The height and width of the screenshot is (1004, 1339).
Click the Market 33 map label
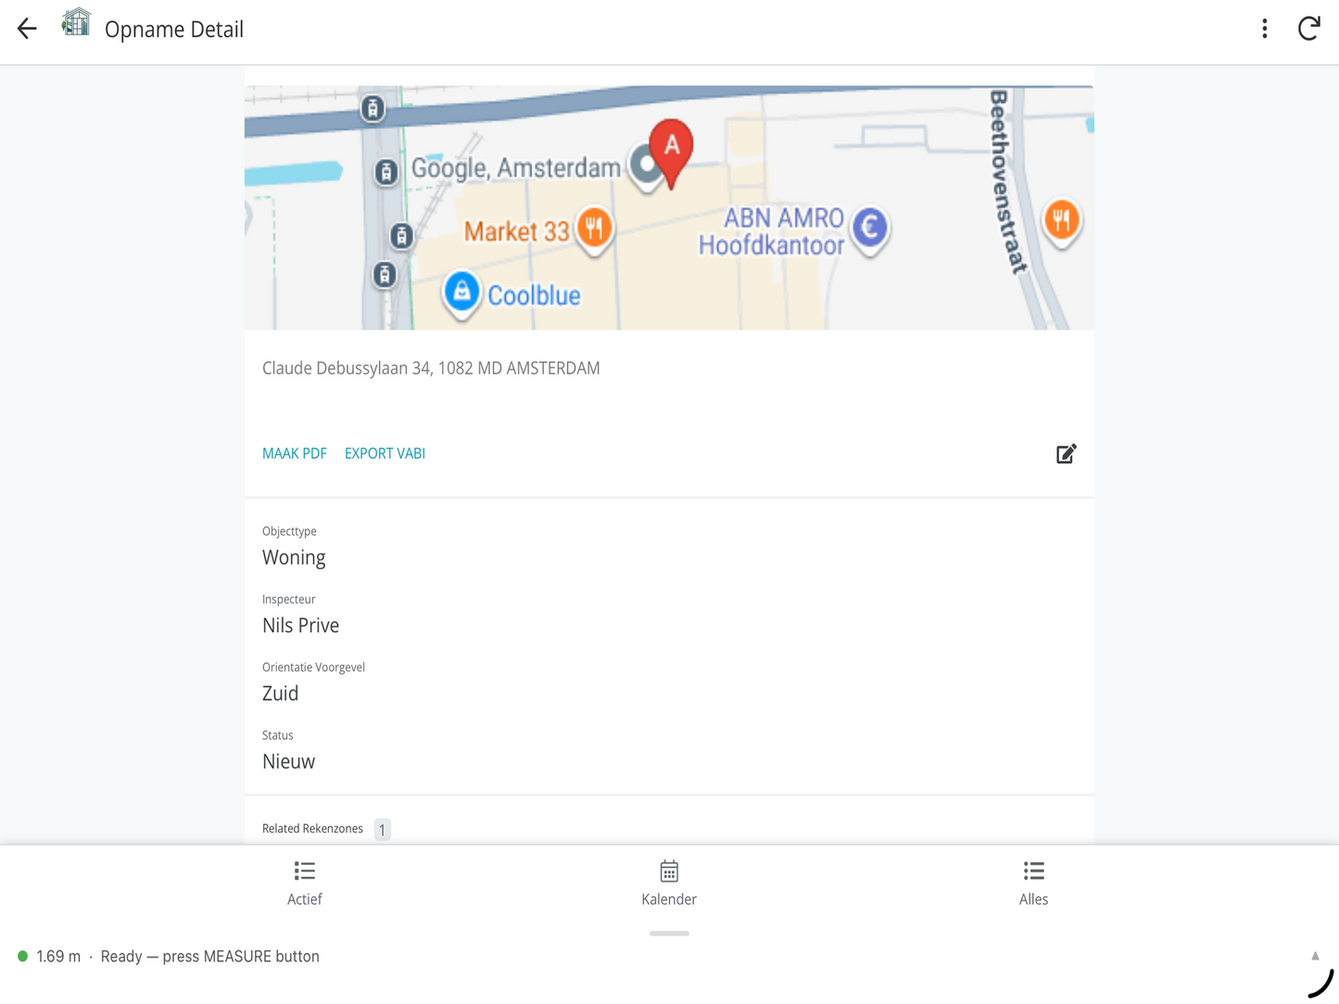(x=516, y=231)
